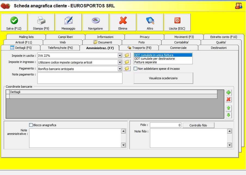
Task: Click Uscita (ESC) power button
Action: click(x=177, y=22)
